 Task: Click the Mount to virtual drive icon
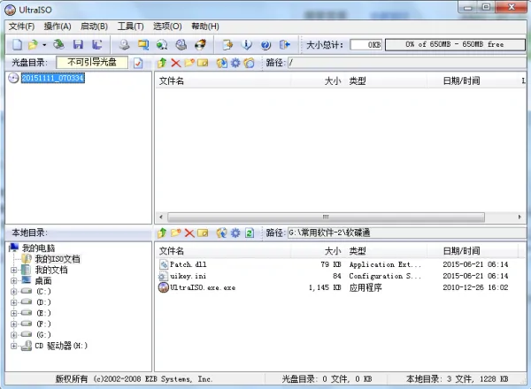[x=162, y=45]
